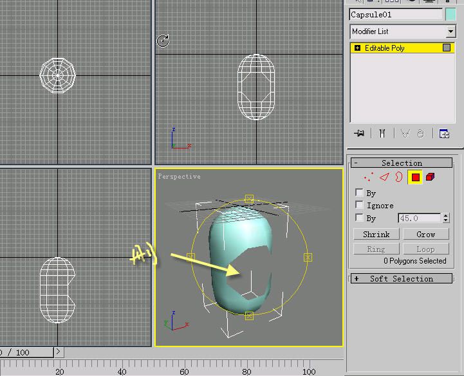Click the 0 Polygons Selected status text

coord(415,261)
